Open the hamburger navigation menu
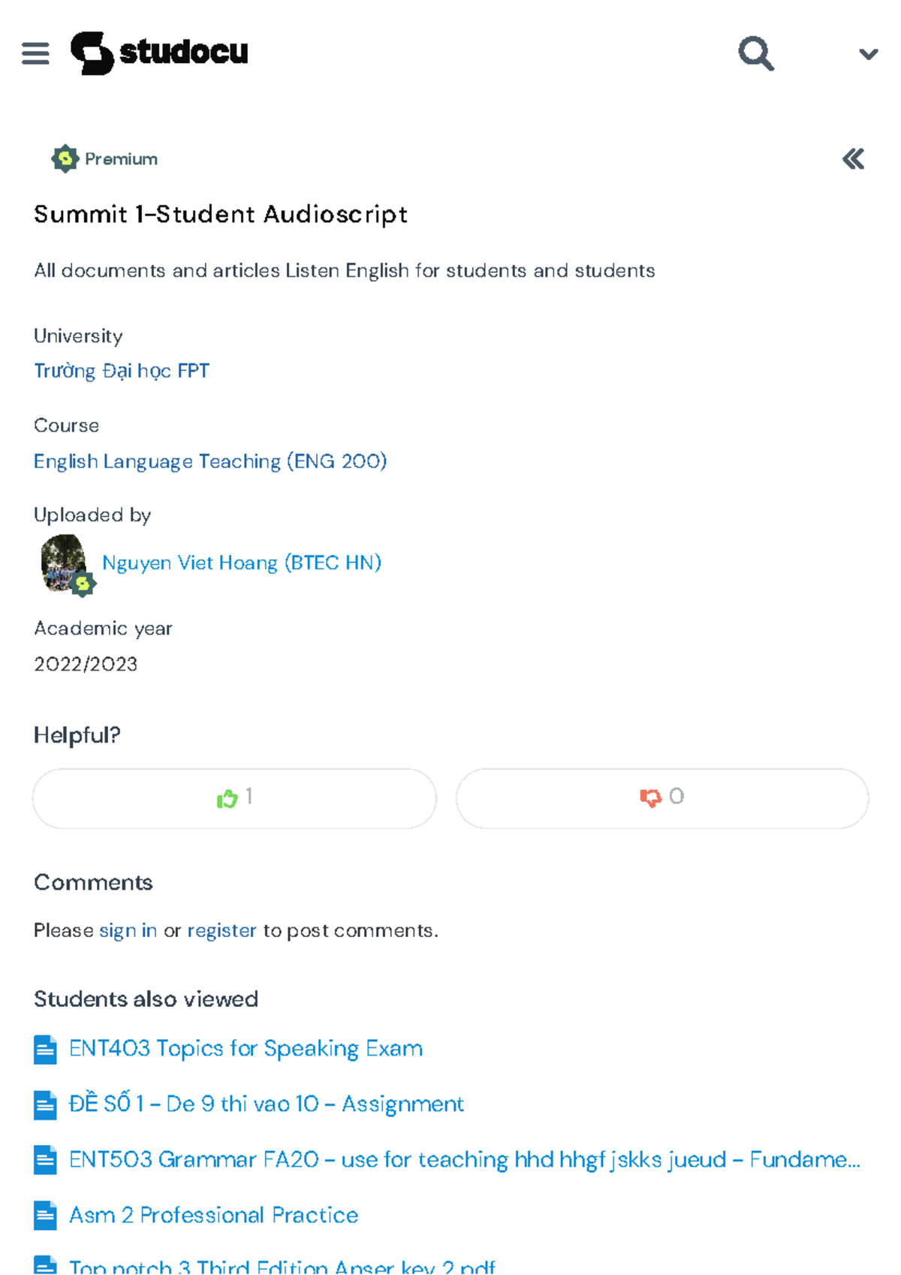The image size is (901, 1275). coord(35,53)
